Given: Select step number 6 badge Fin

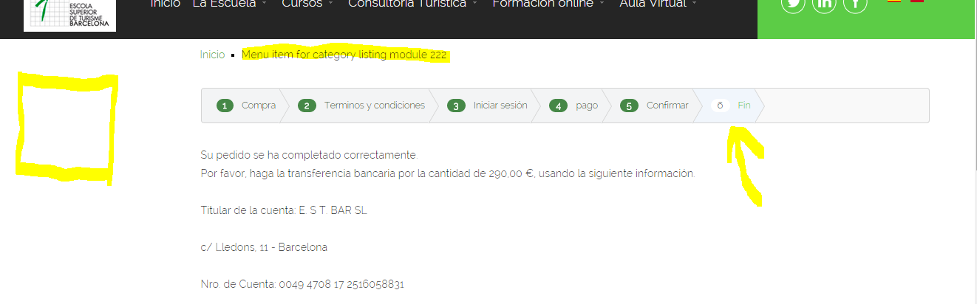Looking at the screenshot, I should point(720,106).
